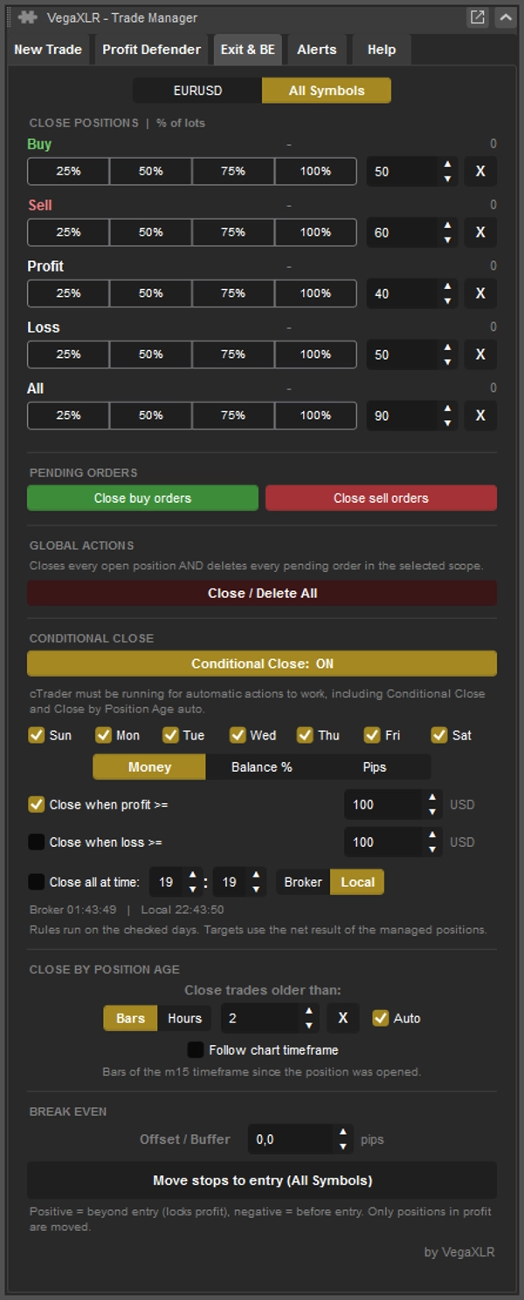Click the X button in All row
The image size is (524, 1300).
tap(480, 416)
